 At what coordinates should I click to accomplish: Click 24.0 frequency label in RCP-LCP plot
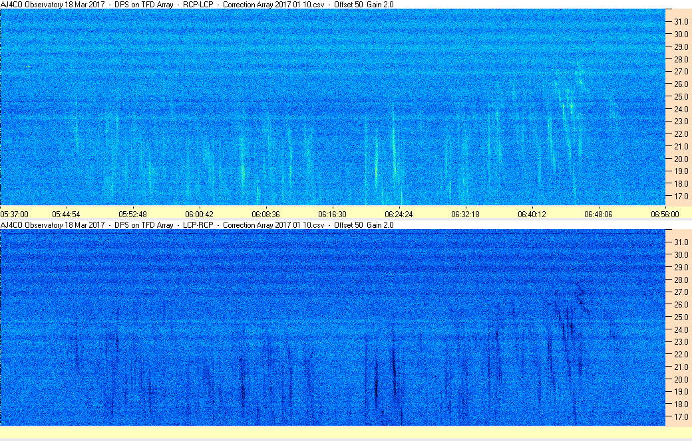pyautogui.click(x=681, y=110)
